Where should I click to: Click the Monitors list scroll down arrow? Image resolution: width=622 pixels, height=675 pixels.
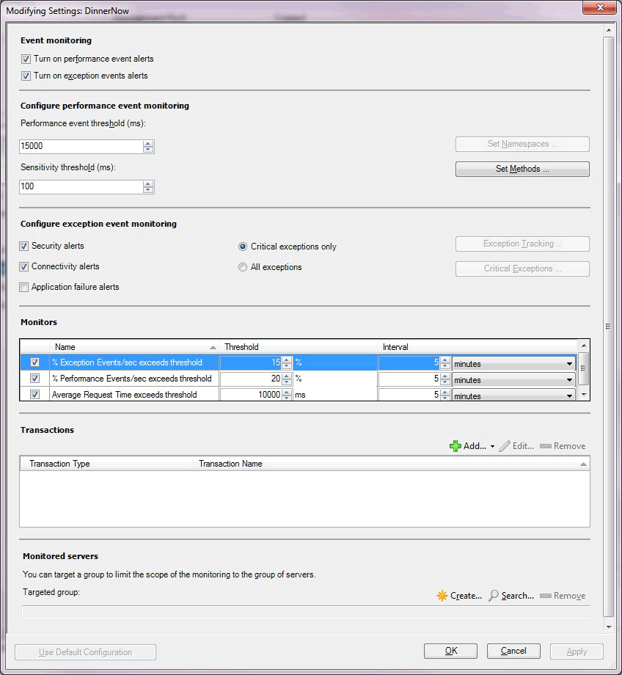[x=584, y=394]
